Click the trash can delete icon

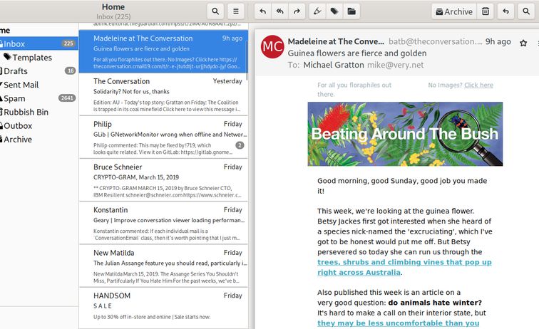coord(486,11)
